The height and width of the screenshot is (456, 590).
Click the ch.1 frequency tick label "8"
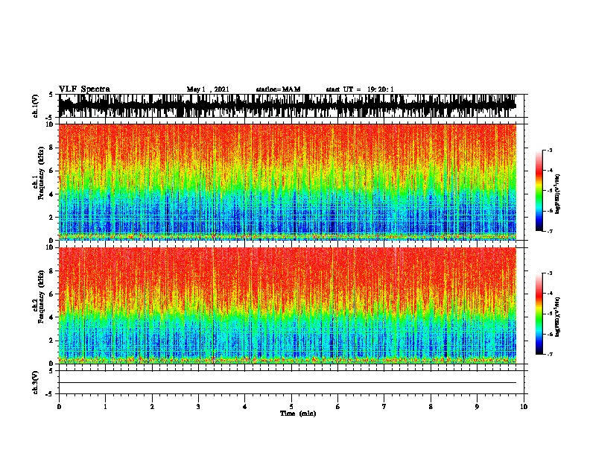[52, 148]
